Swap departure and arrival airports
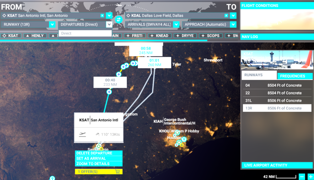Viewport: 314px width, 180px height. (x=118, y=19)
